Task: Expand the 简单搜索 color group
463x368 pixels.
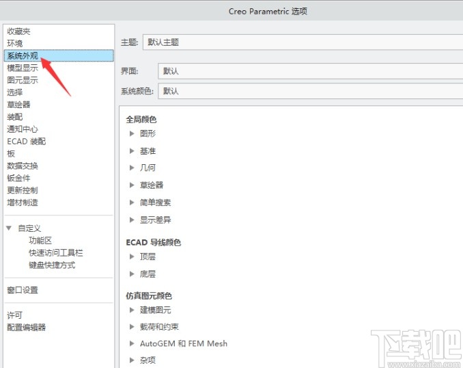Action: [132, 202]
